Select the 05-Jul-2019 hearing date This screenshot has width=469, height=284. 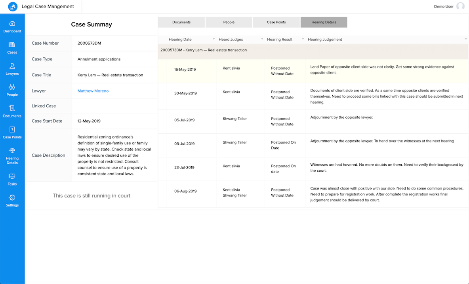pos(184,120)
